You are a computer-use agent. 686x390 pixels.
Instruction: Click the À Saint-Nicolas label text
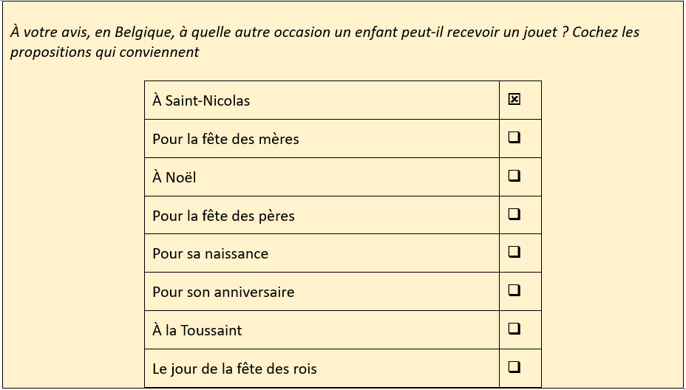201,100
